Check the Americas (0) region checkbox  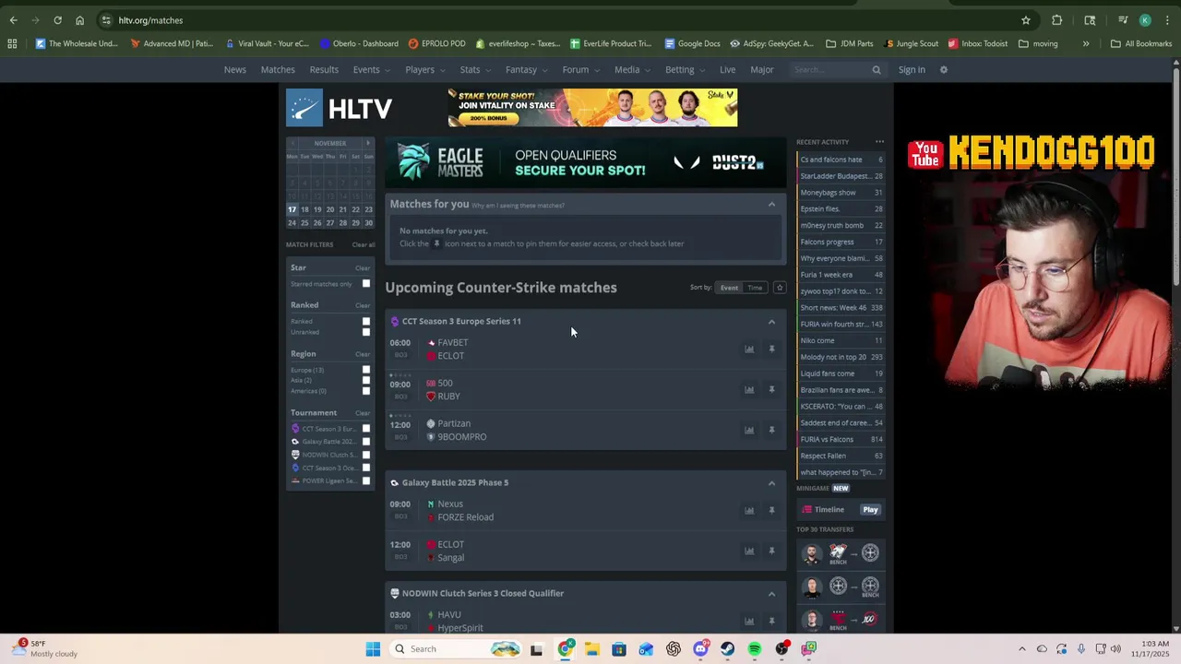click(366, 391)
